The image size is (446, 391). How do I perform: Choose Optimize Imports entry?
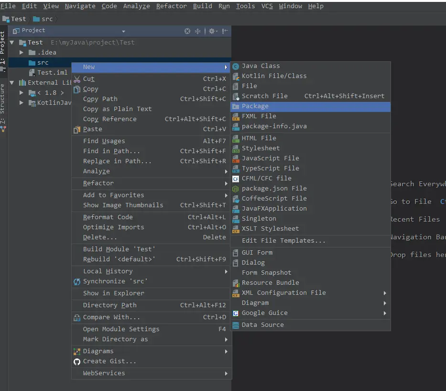pos(152,227)
